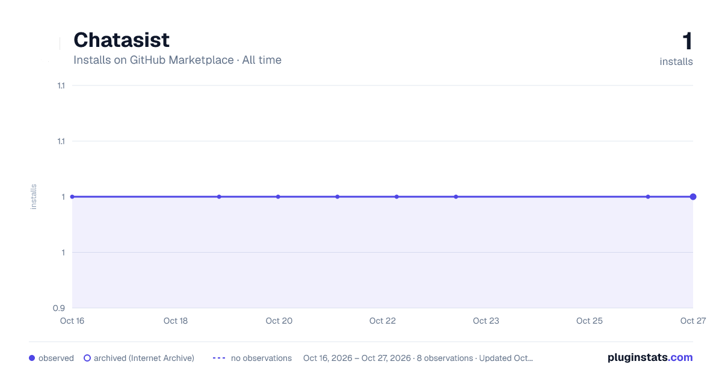Click the data point nearest Oct 20
722x379 pixels.
pos(278,197)
